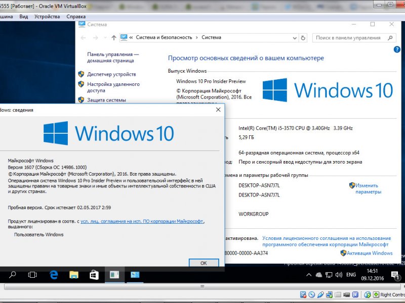Open the shared folders indicator in VirtualBox status bar
This screenshot has width=405, height=303.
coord(338,295)
